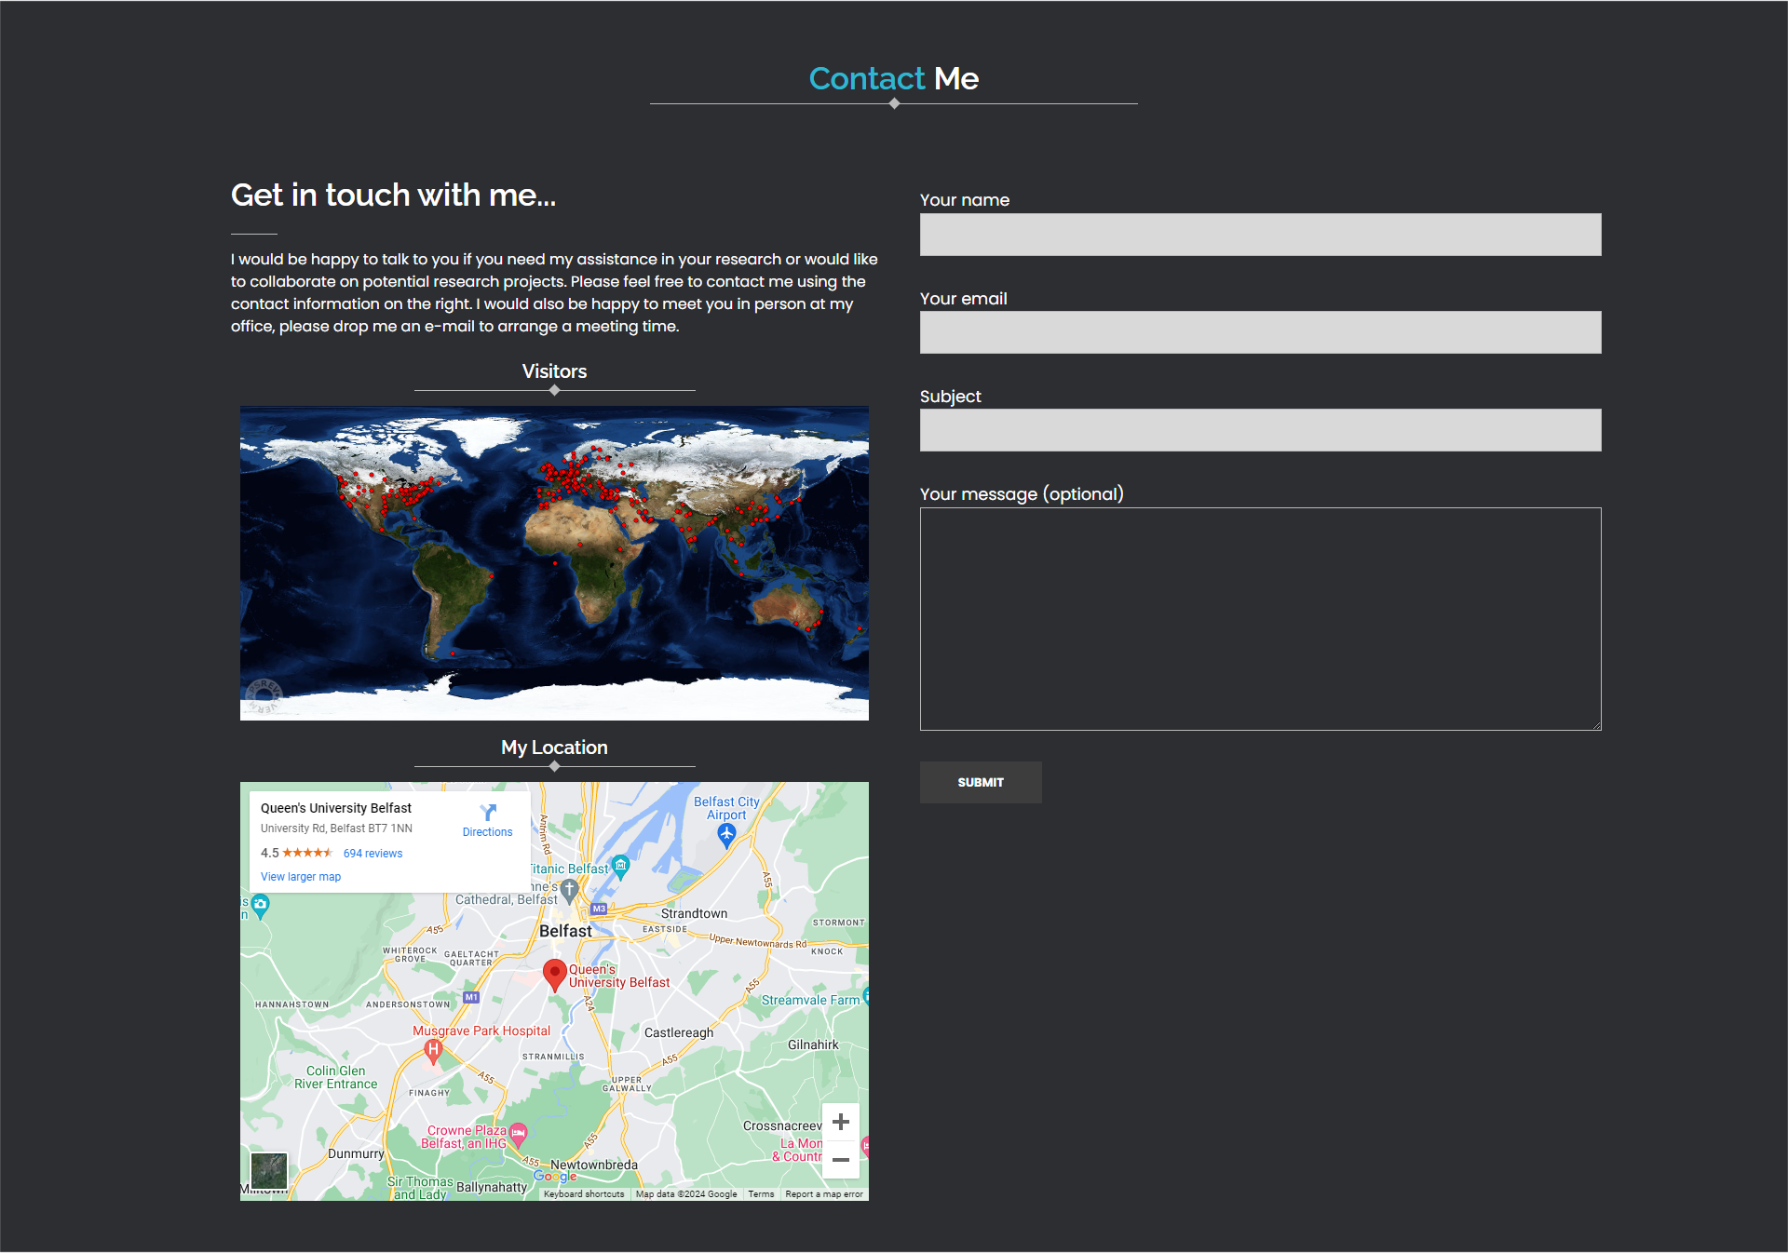
Task: Click the Musgrave Park Hospital marker
Action: [433, 1050]
